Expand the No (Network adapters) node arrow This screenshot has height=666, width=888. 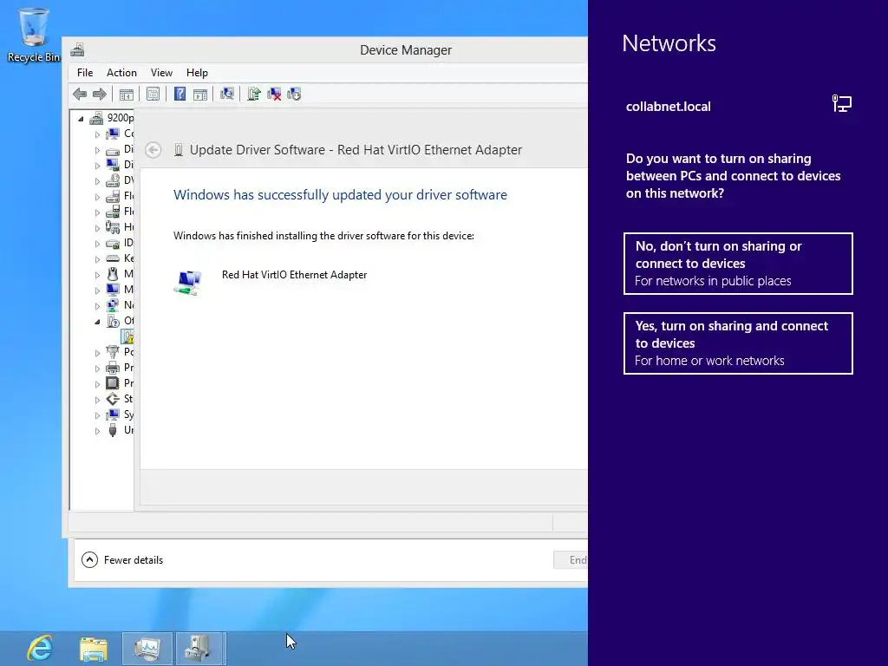coord(97,306)
